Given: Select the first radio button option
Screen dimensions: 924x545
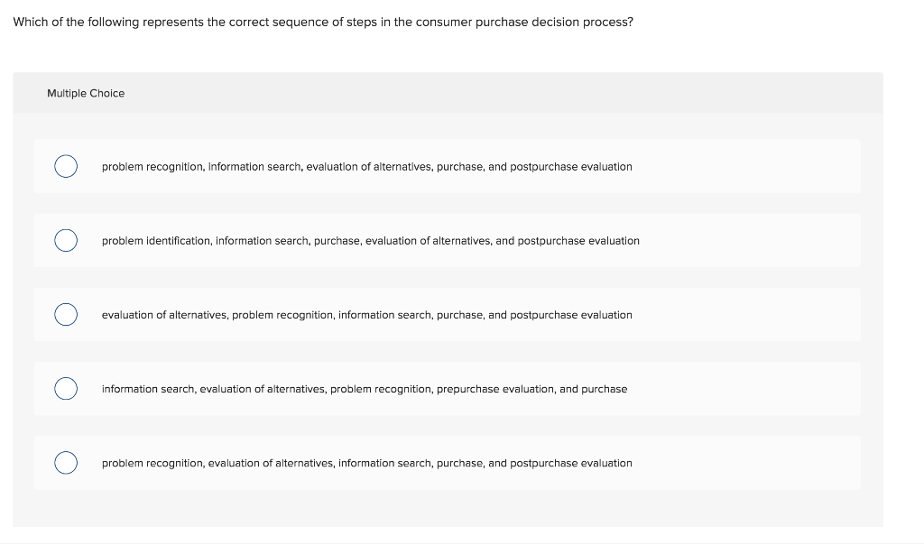Looking at the screenshot, I should point(65,166).
